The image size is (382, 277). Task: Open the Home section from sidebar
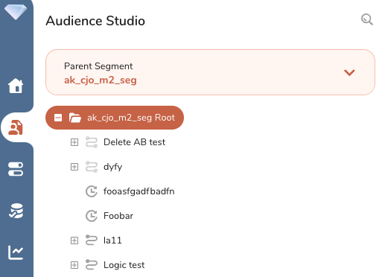pos(16,86)
